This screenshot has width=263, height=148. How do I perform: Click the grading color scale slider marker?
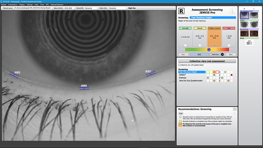209,49
